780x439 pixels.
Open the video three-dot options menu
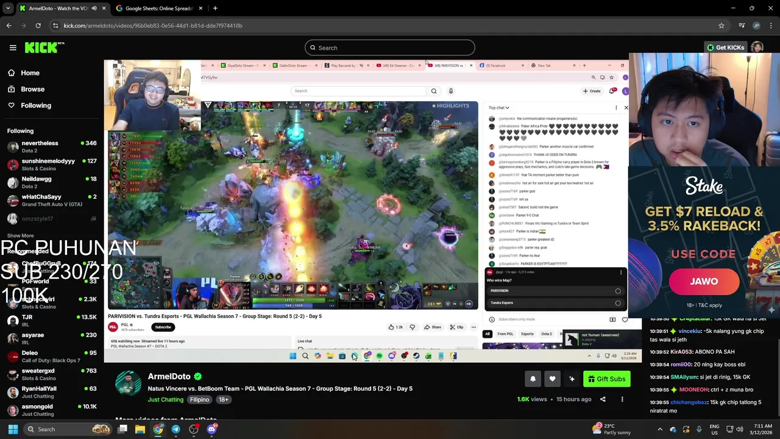pyautogui.click(x=622, y=399)
